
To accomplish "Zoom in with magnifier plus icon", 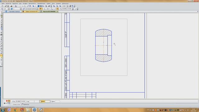I will tap(54, 6).
